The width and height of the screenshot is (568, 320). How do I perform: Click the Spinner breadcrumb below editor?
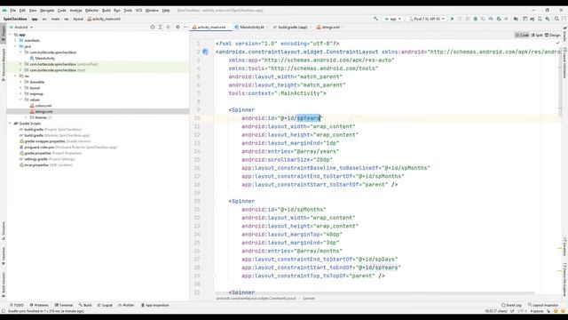(309, 299)
